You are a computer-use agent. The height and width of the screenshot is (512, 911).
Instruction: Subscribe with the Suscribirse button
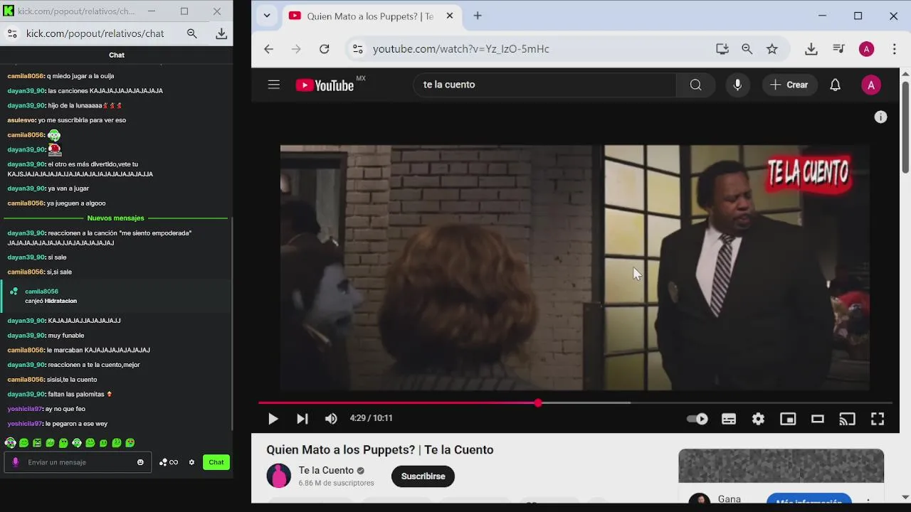coord(423,476)
